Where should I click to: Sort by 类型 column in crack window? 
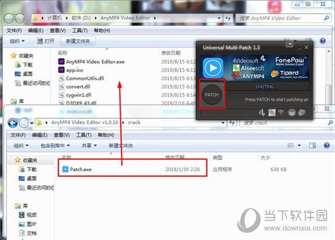pos(217,158)
